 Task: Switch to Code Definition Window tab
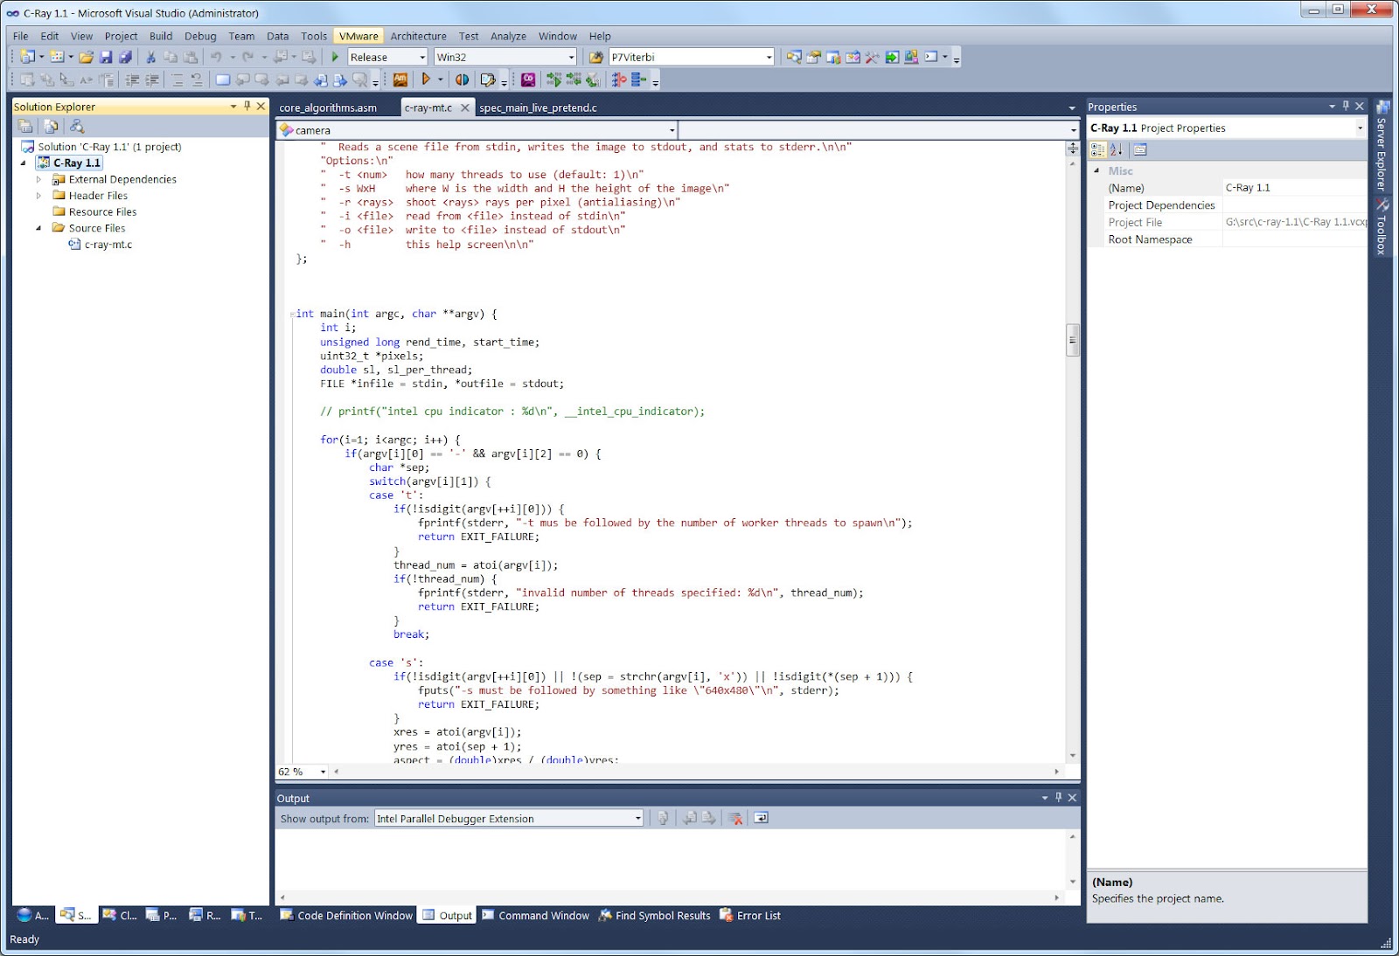click(346, 915)
